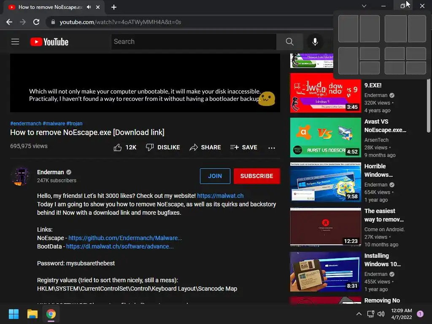This screenshot has height=324, width=432.
Task: Click the #malware hashtag
Action: 54,124
